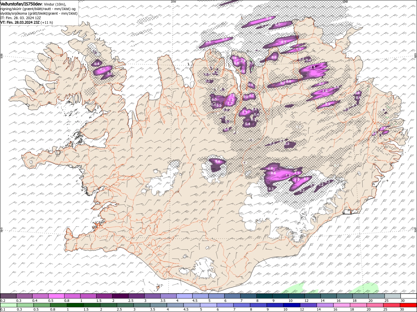Click the "slydda/snjókoma (grátt/bleikt/grænt - mm/1klst)" line
The width and height of the screenshot is (417, 312).
click(x=39, y=13)
